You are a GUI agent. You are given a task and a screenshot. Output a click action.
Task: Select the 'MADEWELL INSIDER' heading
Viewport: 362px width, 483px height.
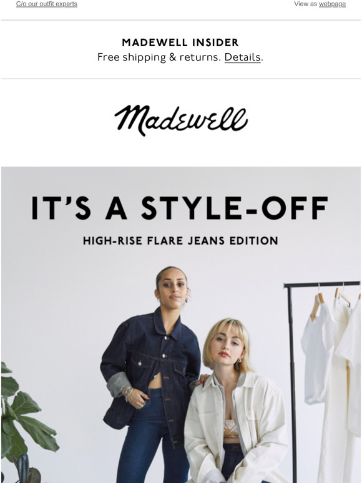pyautogui.click(x=180, y=42)
